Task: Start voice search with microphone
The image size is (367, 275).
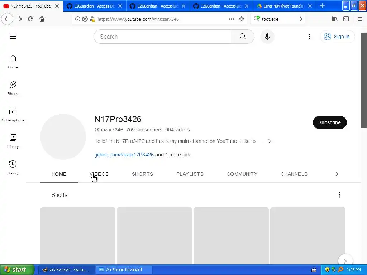Action: [x=267, y=37]
